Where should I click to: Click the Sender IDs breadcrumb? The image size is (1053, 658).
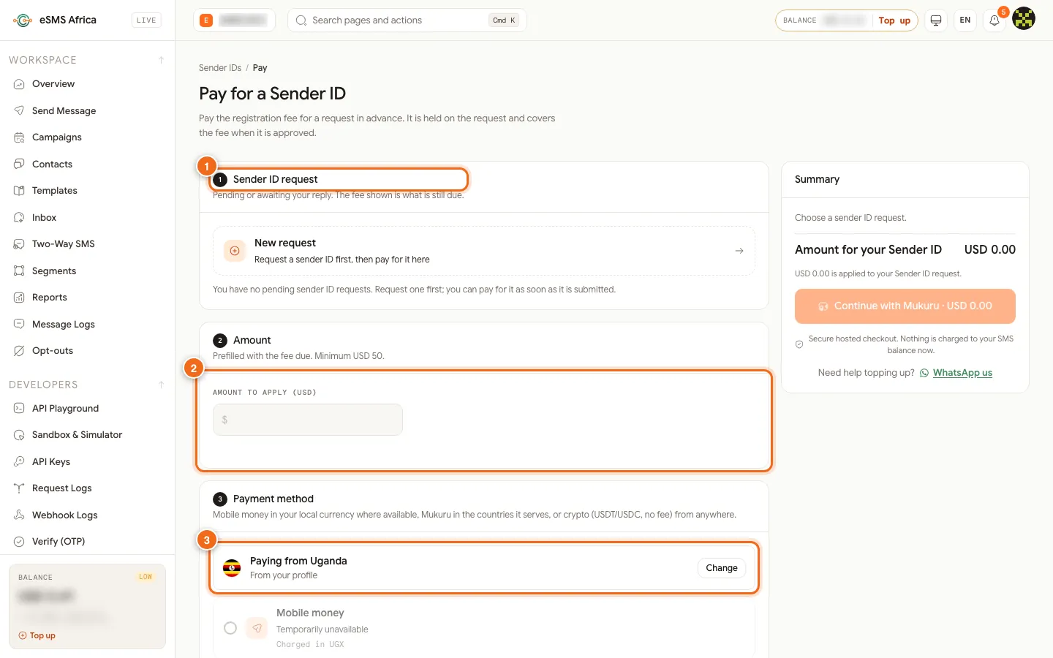click(220, 68)
